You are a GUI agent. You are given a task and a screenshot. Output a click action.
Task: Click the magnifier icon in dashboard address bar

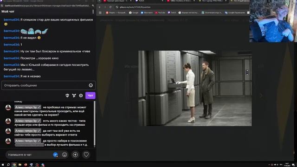click(93, 6)
